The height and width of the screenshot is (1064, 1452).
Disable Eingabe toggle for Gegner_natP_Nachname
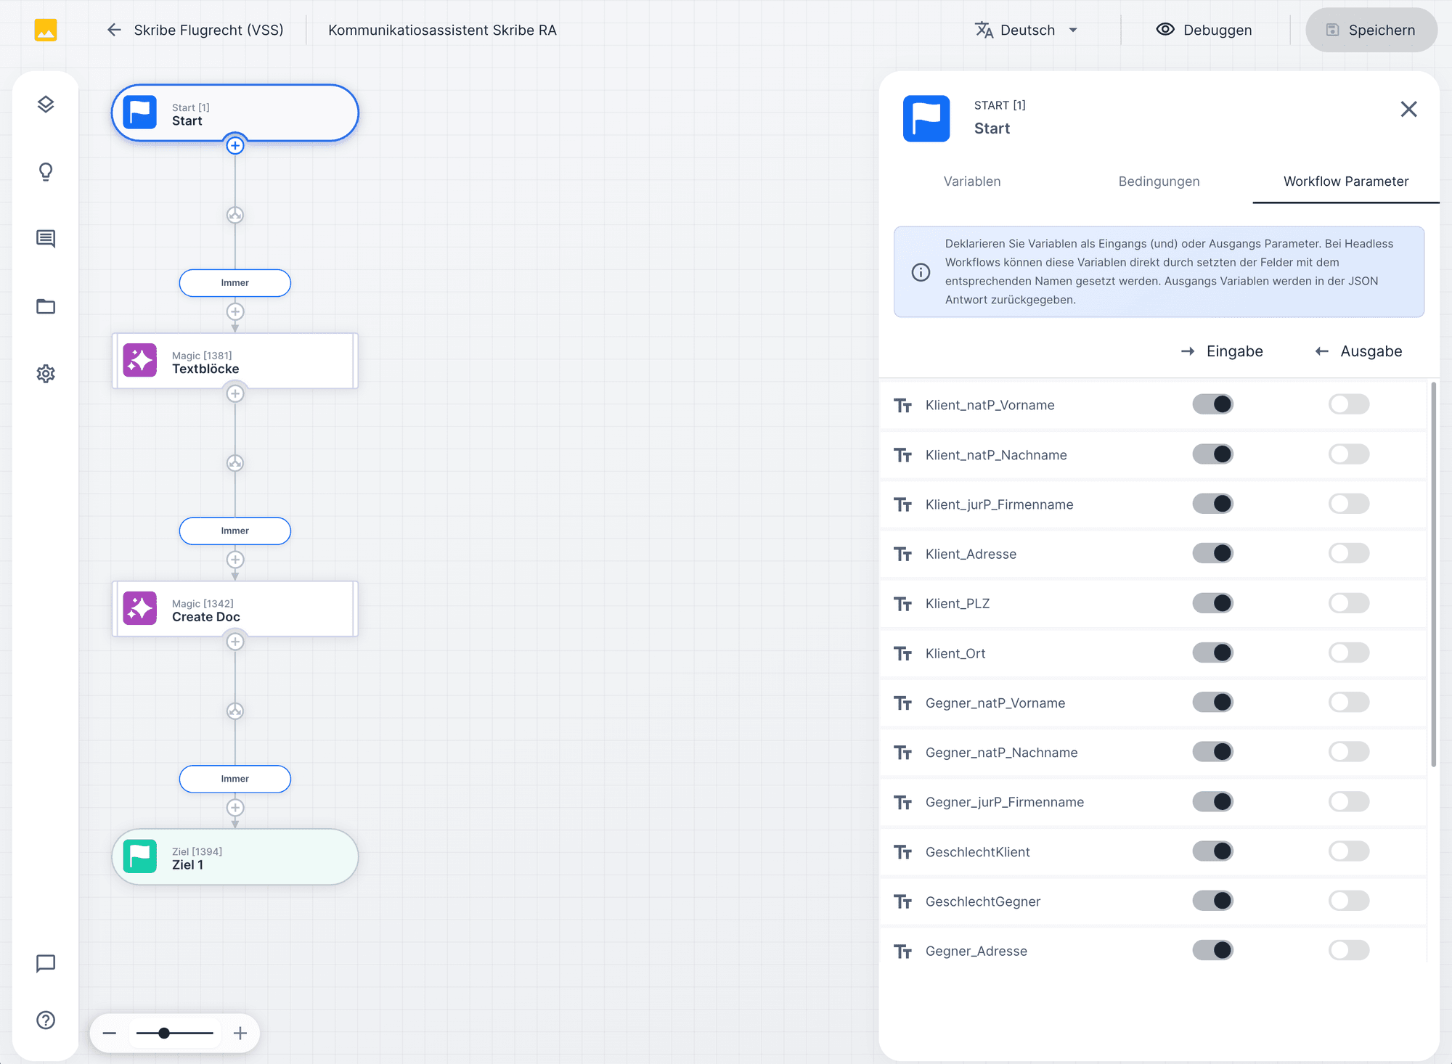tap(1213, 752)
